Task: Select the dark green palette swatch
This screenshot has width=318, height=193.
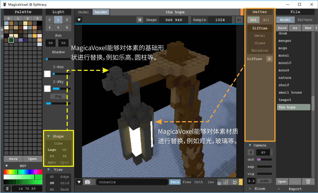Action: (11, 40)
